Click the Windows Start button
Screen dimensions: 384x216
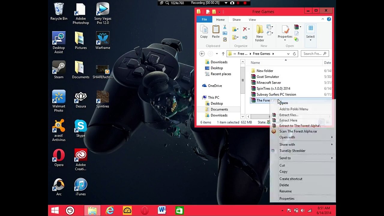55,210
